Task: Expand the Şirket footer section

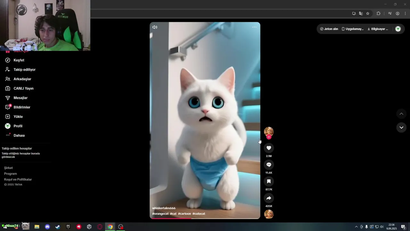Action: coord(8,168)
